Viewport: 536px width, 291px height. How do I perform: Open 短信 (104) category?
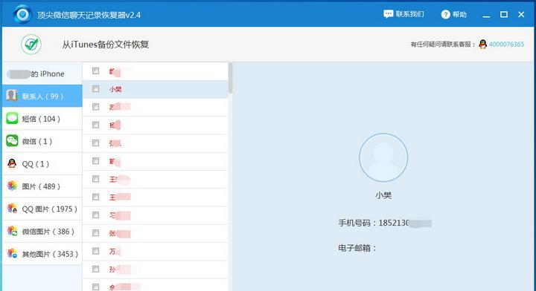point(42,119)
